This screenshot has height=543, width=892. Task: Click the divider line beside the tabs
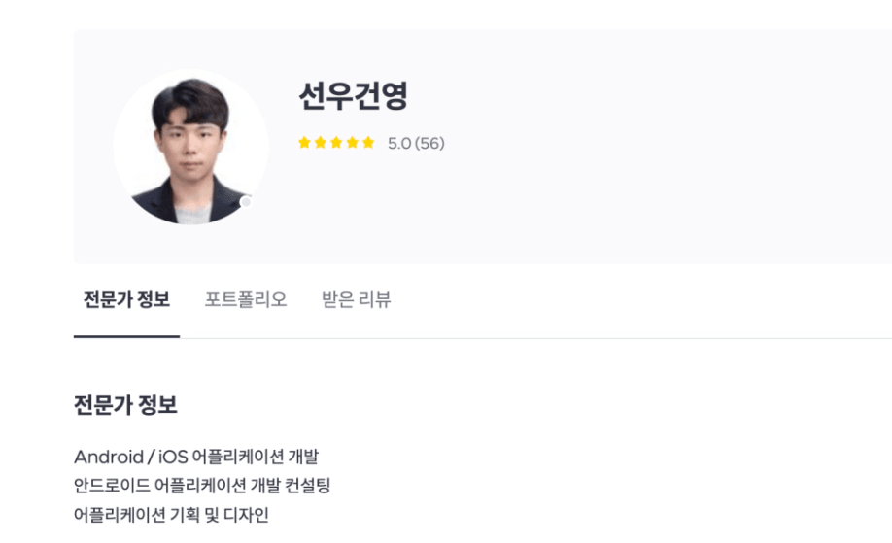click(x=534, y=338)
